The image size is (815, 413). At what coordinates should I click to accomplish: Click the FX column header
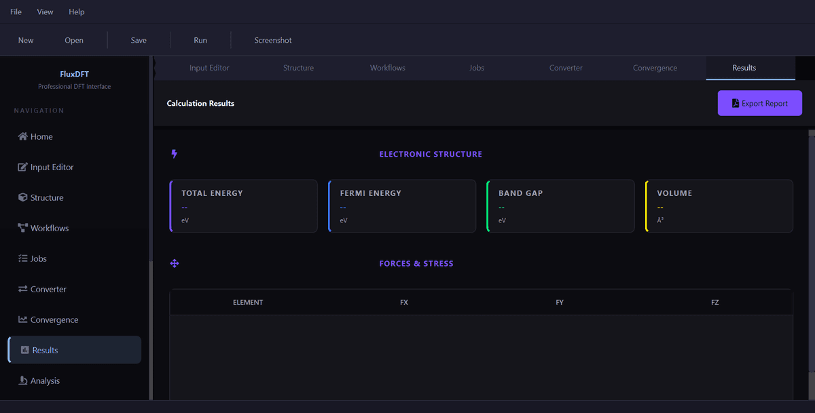point(404,302)
